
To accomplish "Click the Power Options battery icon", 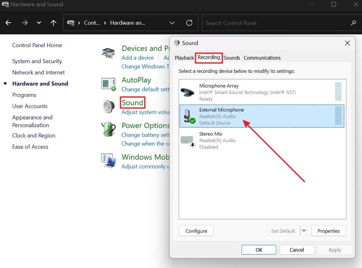I will [x=109, y=129].
